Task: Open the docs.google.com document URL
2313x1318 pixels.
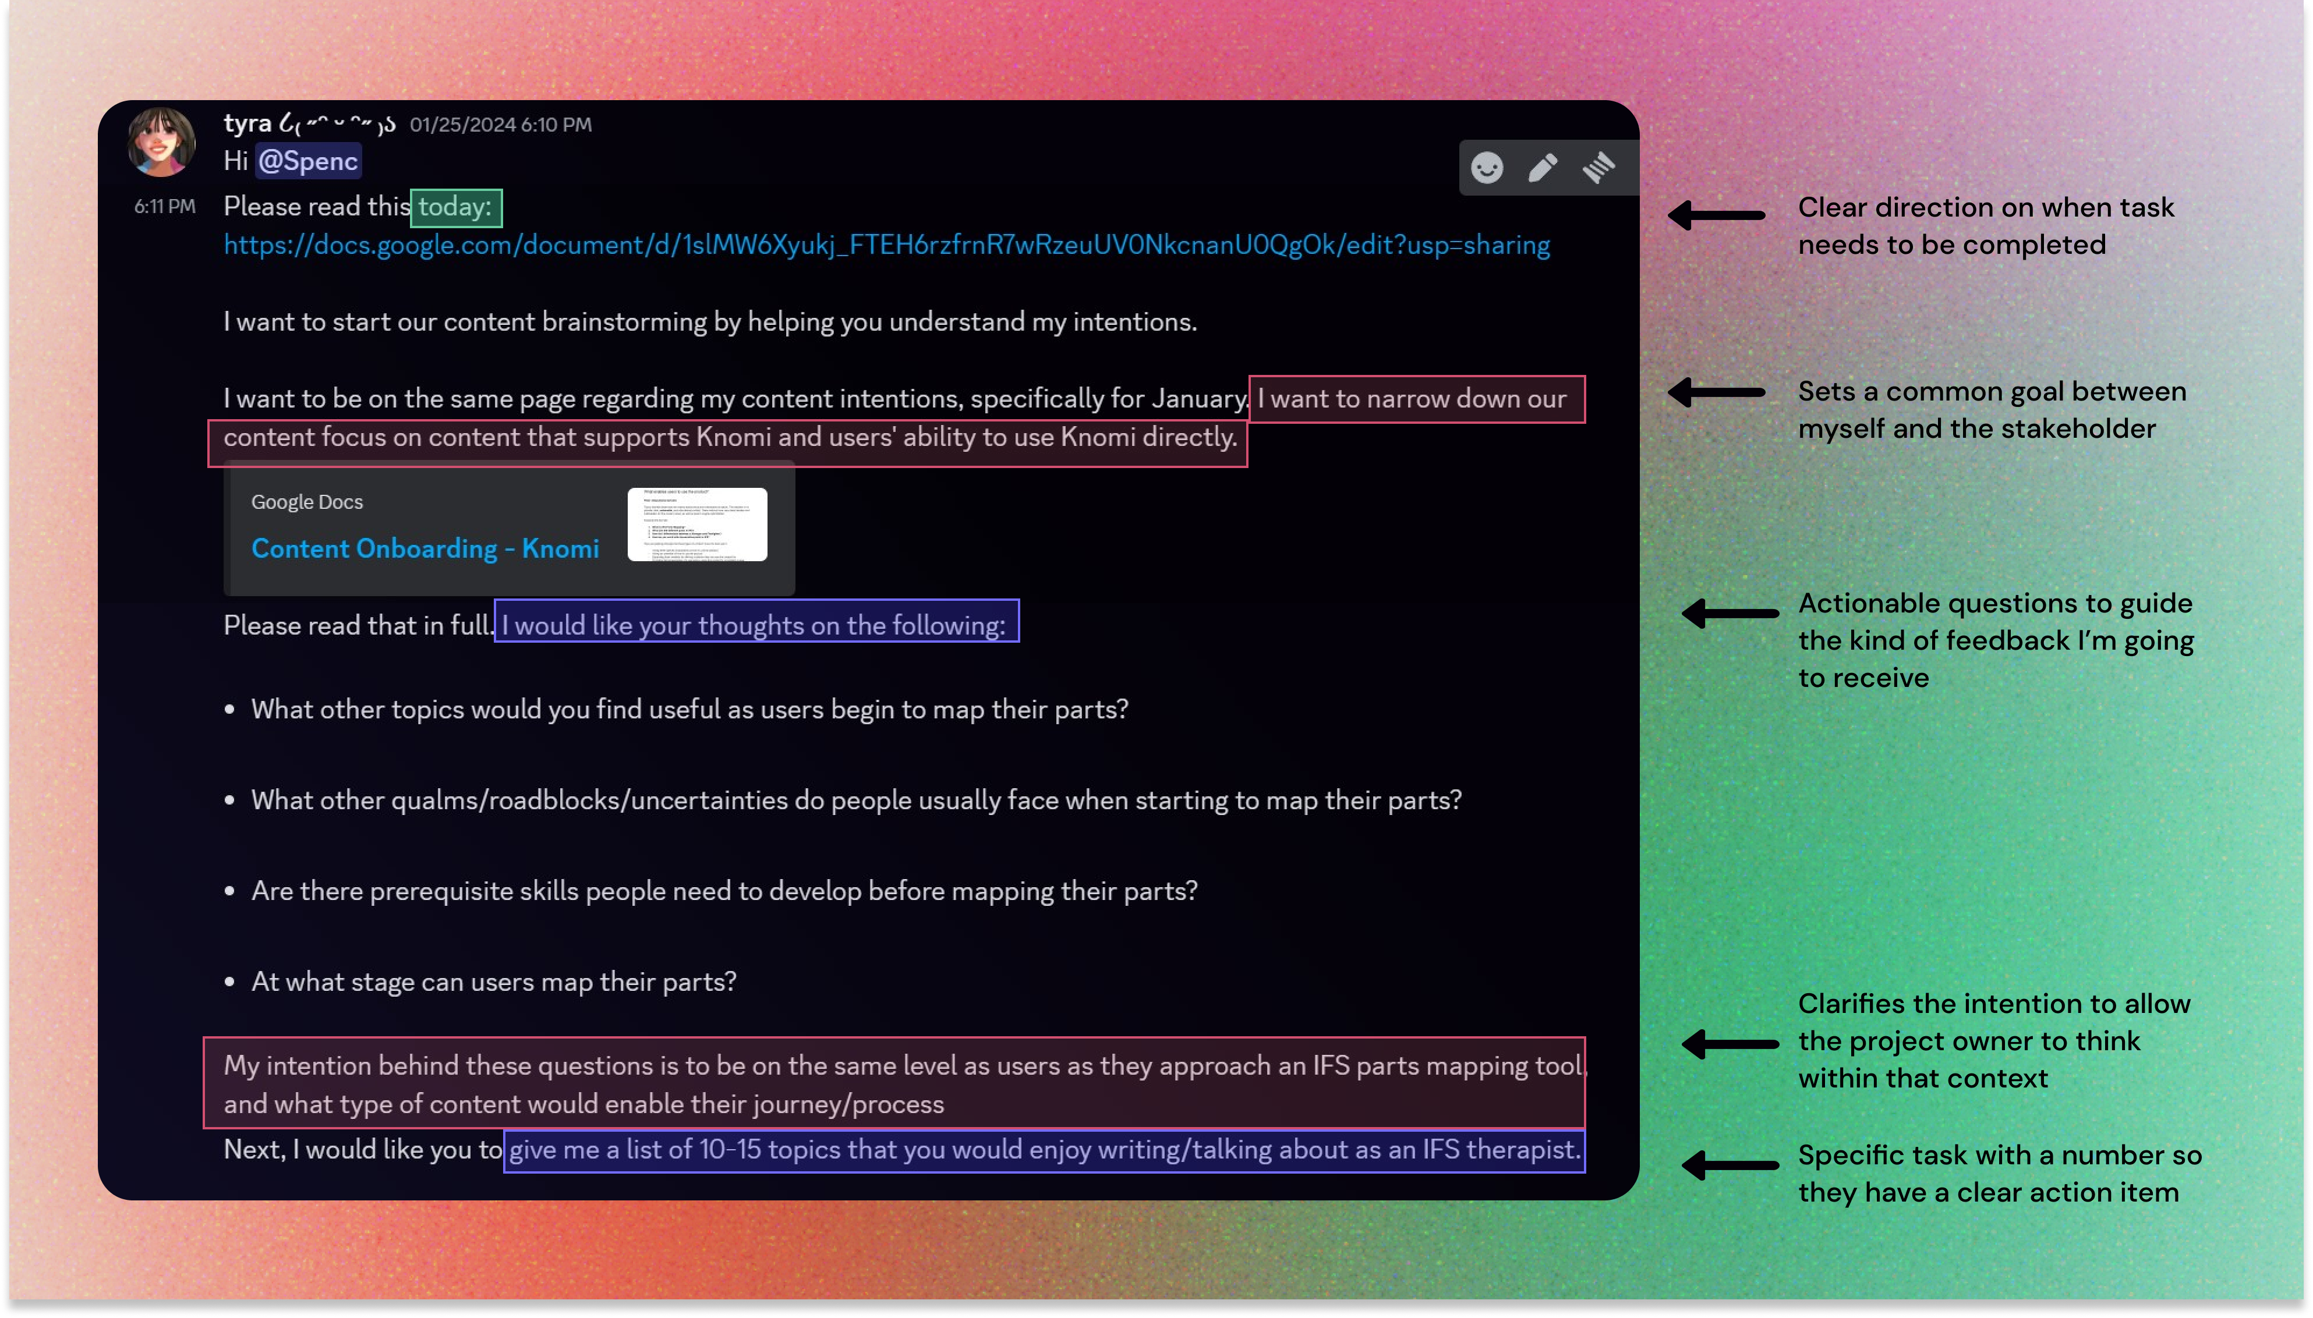Action: [x=886, y=245]
